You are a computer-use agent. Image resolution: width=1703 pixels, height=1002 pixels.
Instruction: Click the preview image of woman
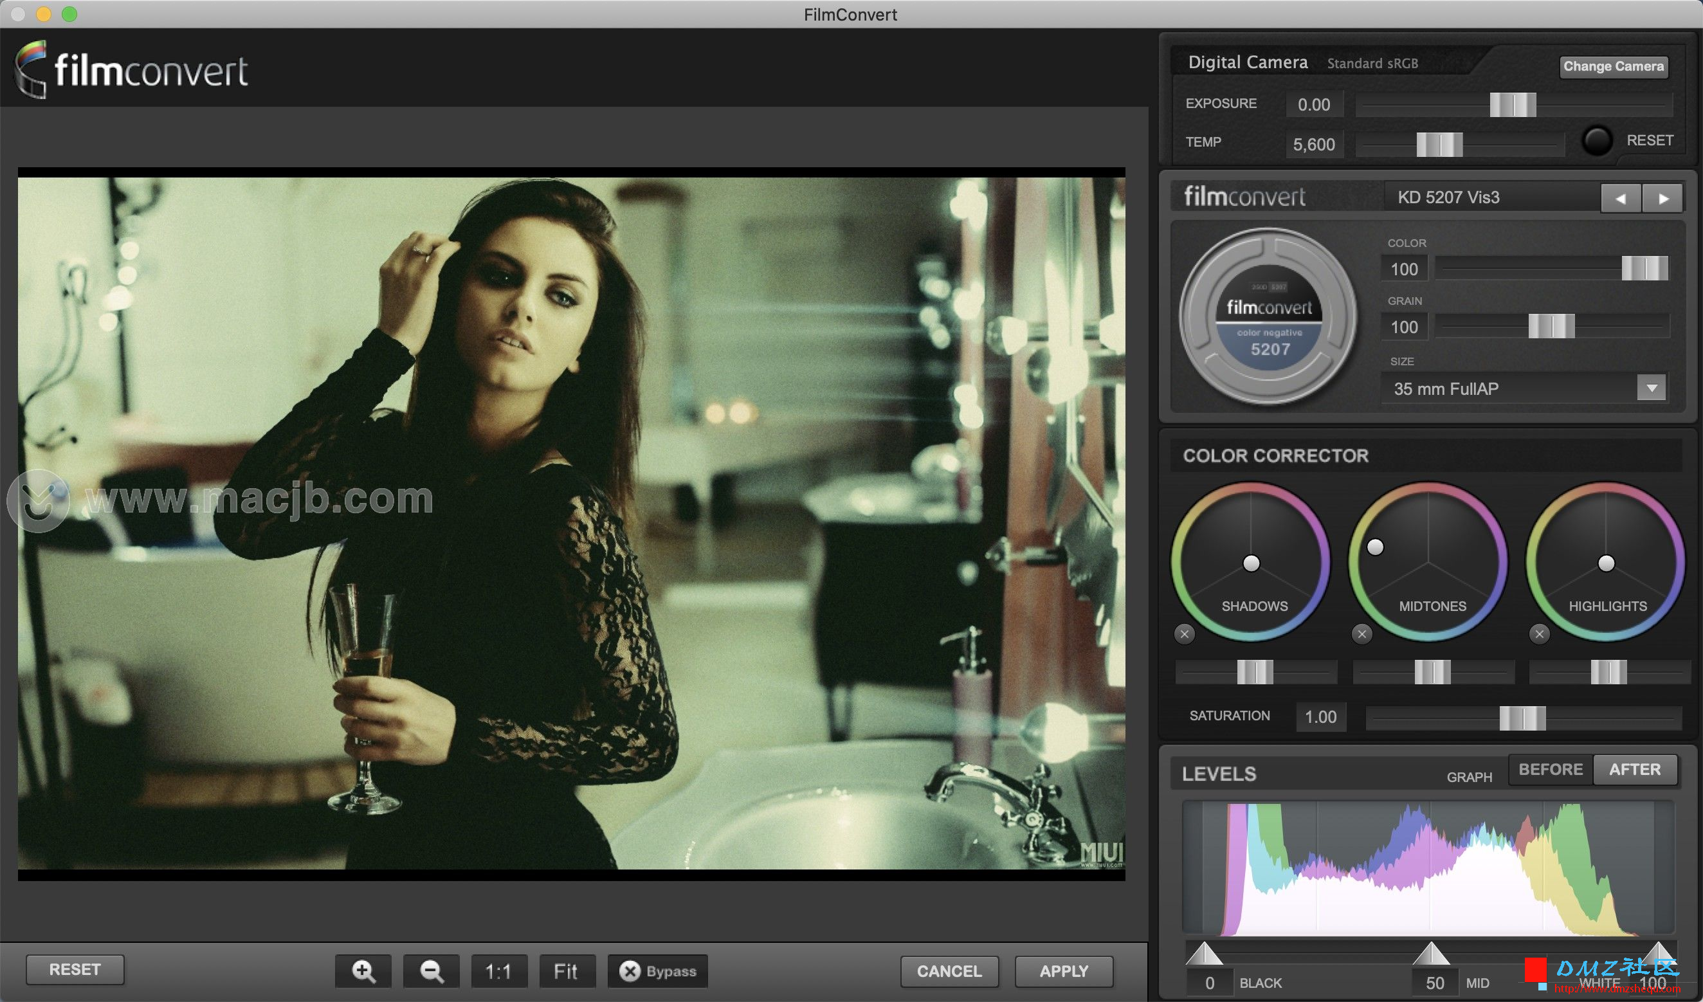tap(571, 524)
